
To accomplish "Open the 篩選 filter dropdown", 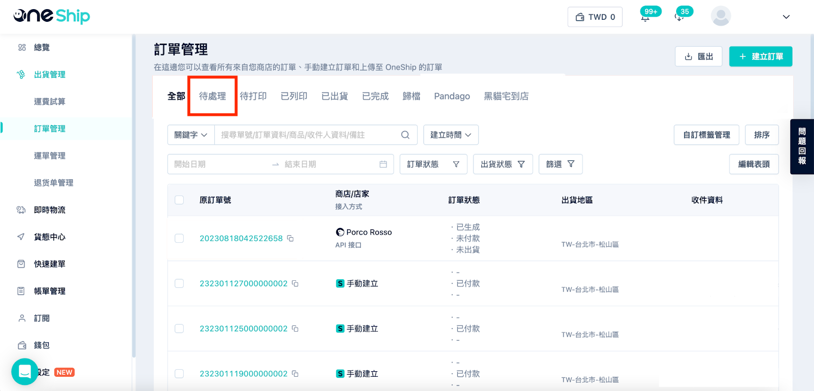I will point(561,164).
